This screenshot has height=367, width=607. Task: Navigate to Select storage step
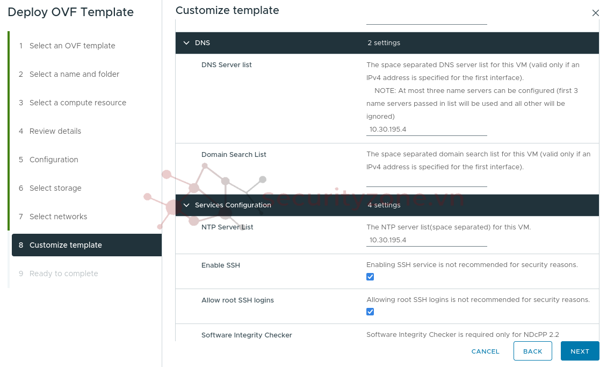pos(55,188)
